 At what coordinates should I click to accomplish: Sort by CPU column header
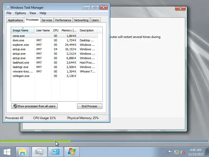pos(56,30)
